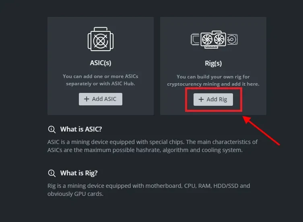
Task: Click the magnifier icon beside What is Rig?
Action: pyautogui.click(x=52, y=173)
